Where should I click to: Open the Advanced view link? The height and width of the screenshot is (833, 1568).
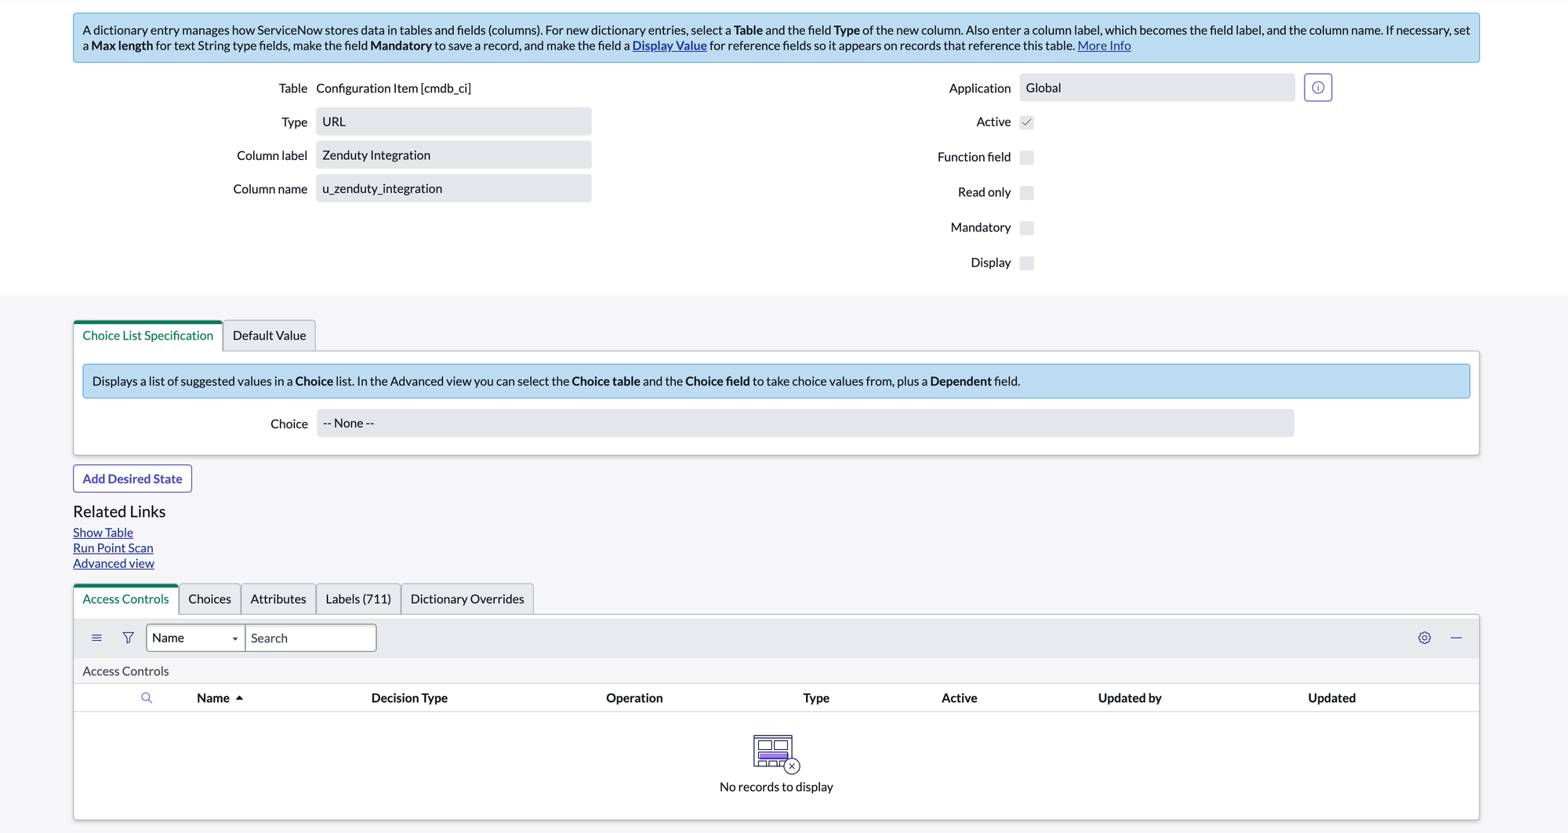click(114, 564)
